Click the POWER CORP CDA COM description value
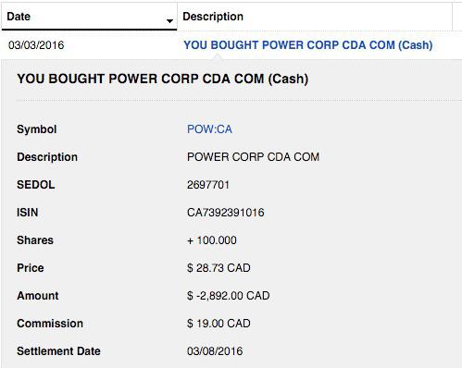Image resolution: width=462 pixels, height=368 pixels. (x=253, y=157)
